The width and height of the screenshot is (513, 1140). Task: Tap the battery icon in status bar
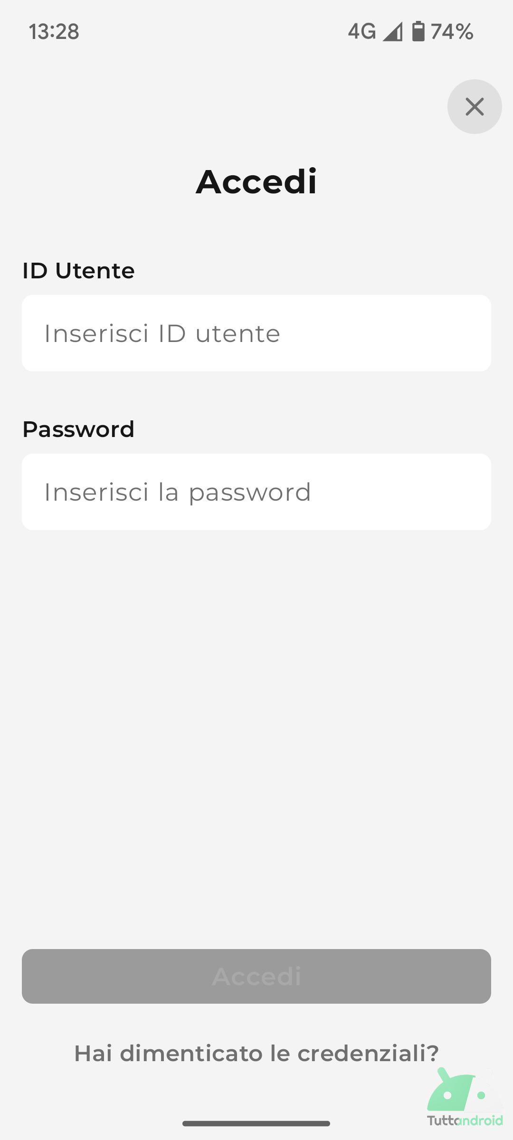pyautogui.click(x=418, y=31)
